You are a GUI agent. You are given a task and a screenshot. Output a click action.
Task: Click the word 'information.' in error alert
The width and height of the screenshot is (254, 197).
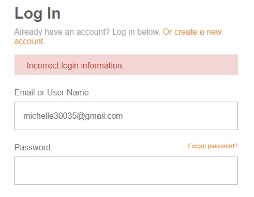point(102,66)
